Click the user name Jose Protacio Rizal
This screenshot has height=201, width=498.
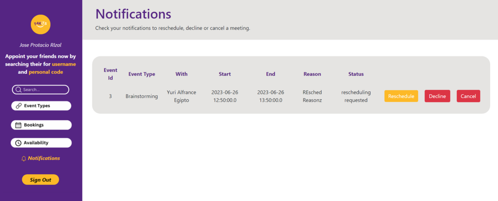(x=40, y=45)
